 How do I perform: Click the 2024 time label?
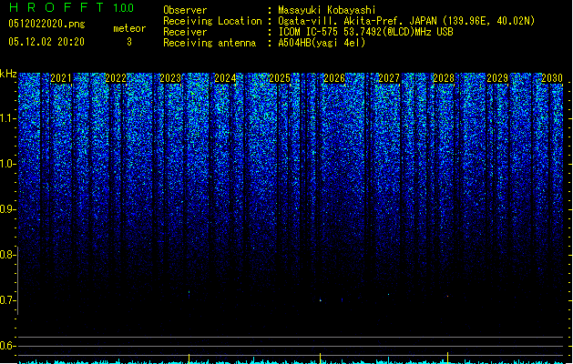coord(225,78)
